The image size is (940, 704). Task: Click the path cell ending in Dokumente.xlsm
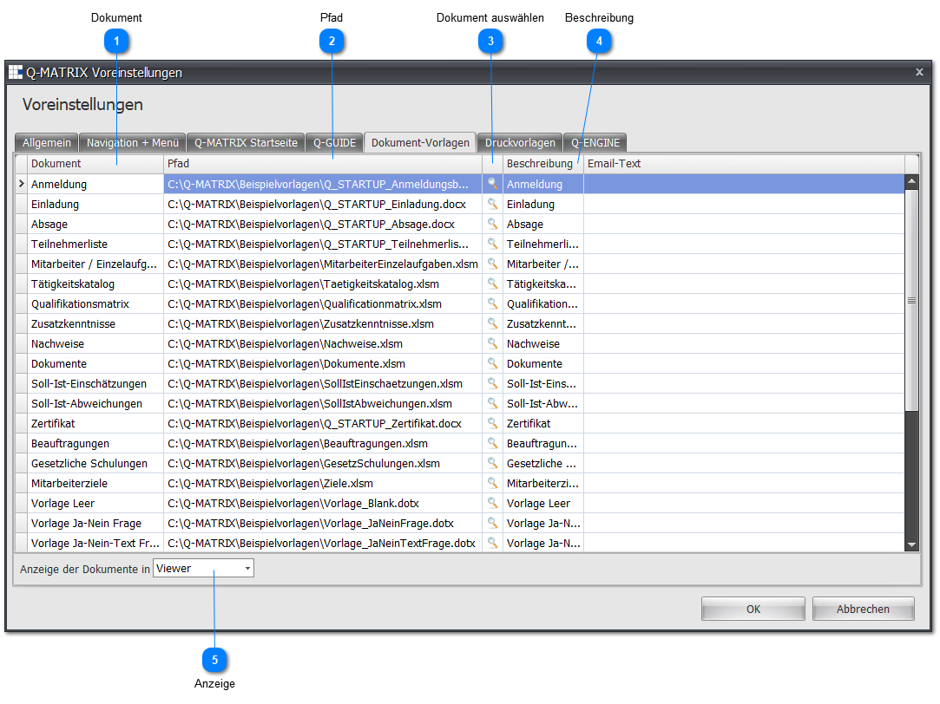[323, 363]
